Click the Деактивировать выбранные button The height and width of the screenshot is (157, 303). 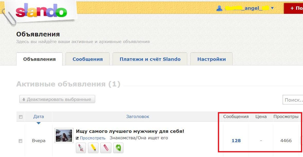pos(57,99)
